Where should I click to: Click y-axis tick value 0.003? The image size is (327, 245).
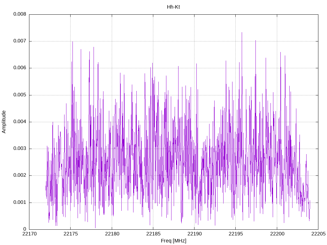point(20,149)
